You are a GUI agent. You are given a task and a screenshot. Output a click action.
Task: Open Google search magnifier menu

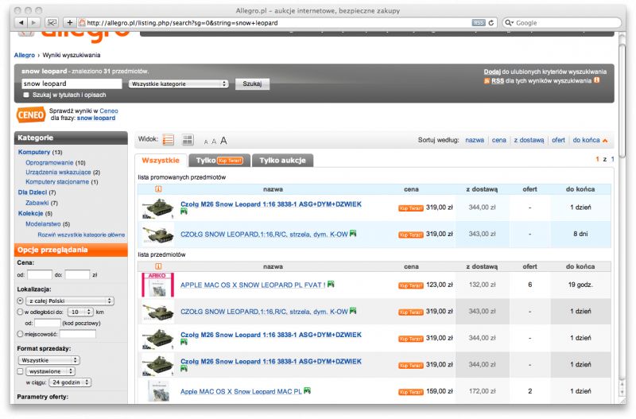509,23
